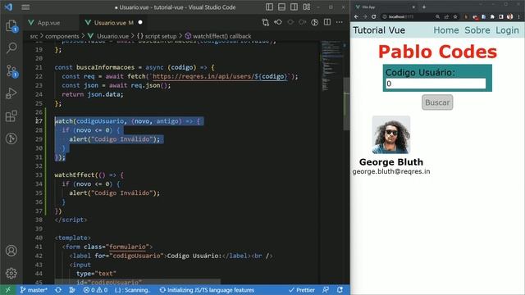The height and width of the screenshot is (295, 525).
Task: Toggle primary side bar layout icon
Action: click(x=269, y=7)
